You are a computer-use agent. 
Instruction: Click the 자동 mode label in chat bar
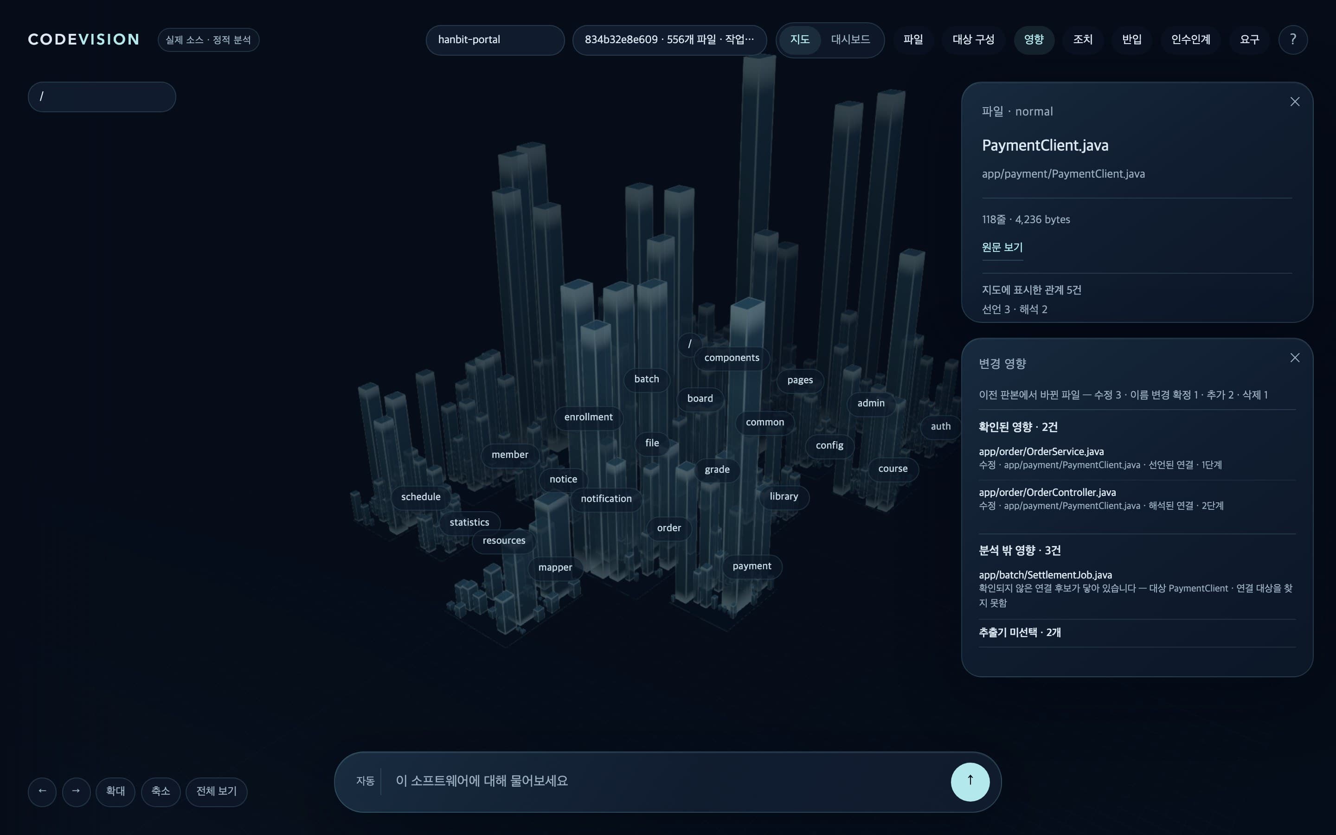(365, 781)
